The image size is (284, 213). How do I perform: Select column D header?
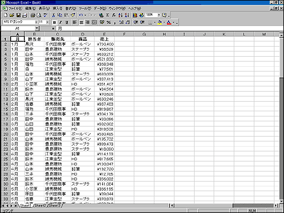83,34
